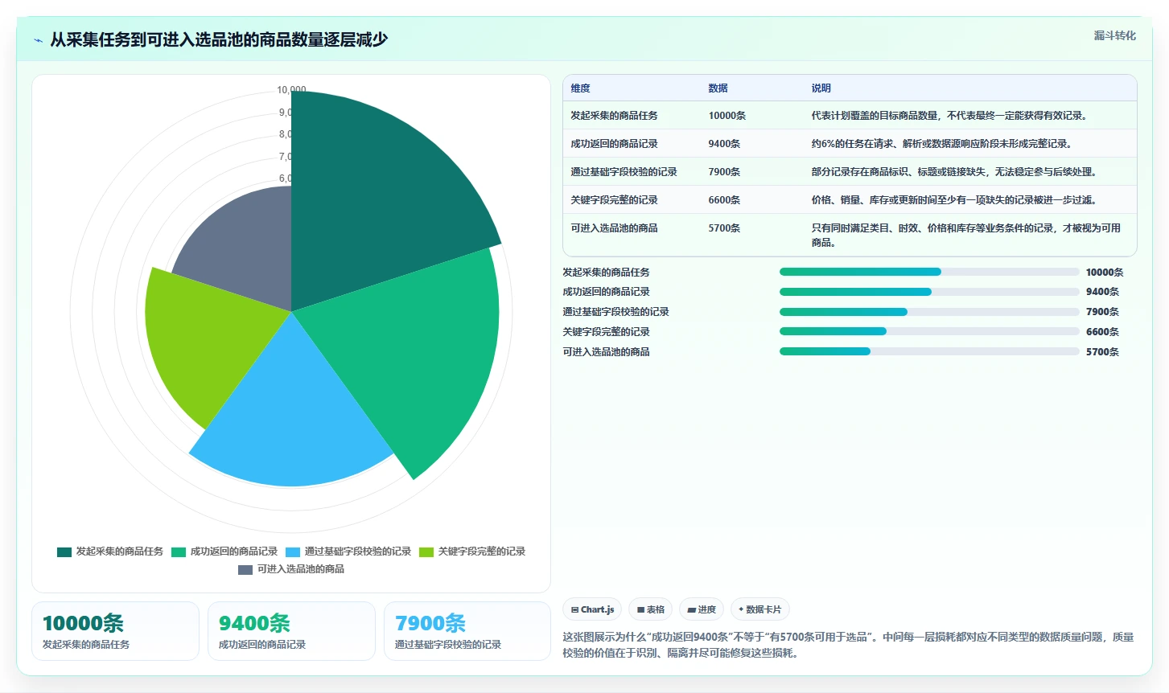Click the 6600条 progress bar
This screenshot has height=693, width=1169.
[x=929, y=331]
